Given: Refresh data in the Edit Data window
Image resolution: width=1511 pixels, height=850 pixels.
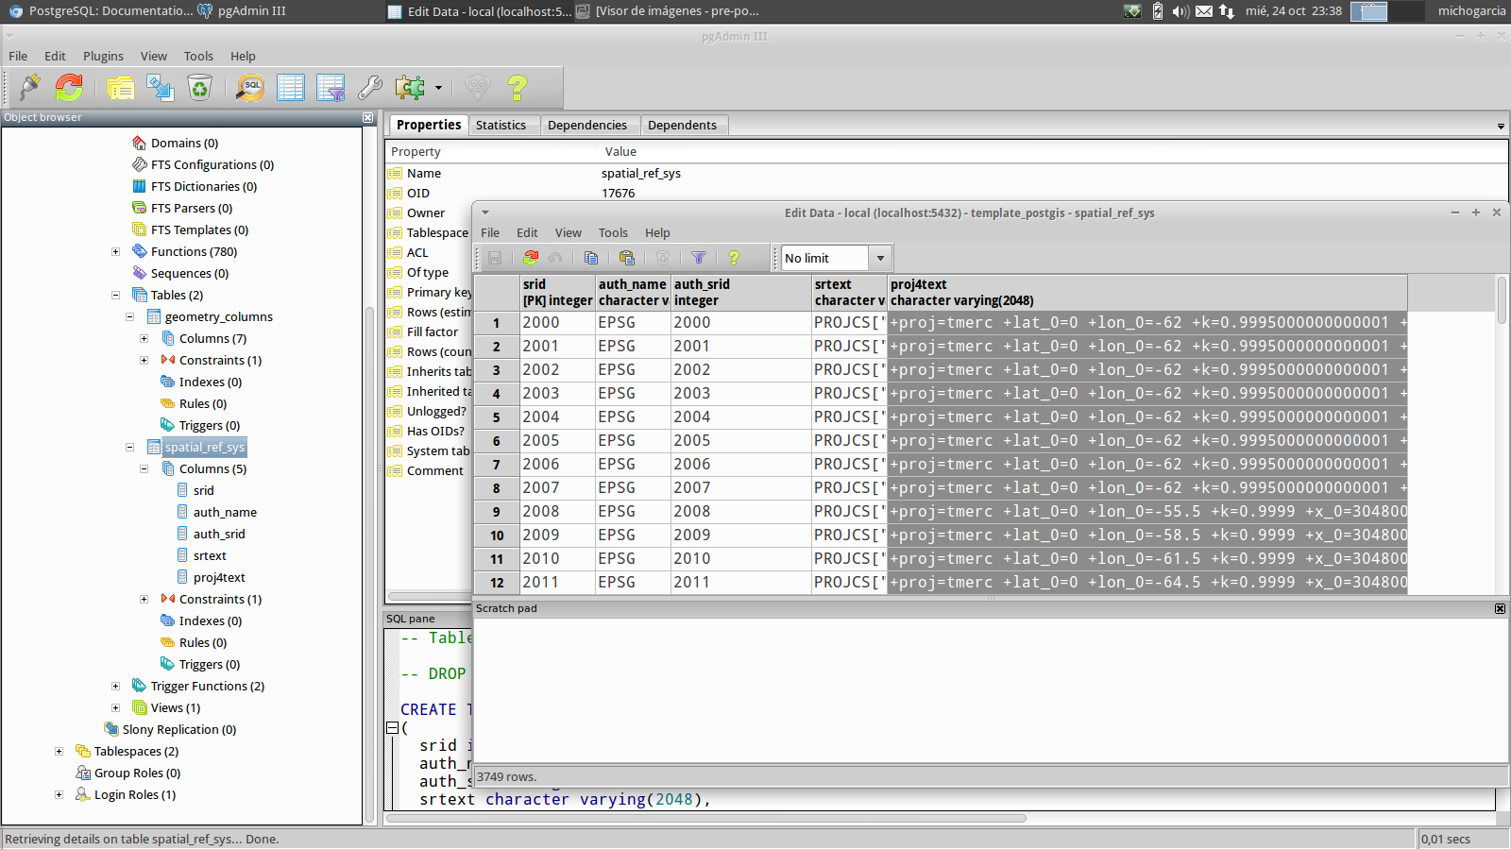Looking at the screenshot, I should coord(531,258).
